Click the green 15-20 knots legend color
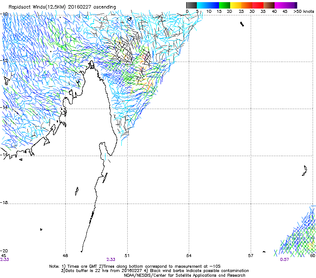The image size is (316, 278). [225, 5]
